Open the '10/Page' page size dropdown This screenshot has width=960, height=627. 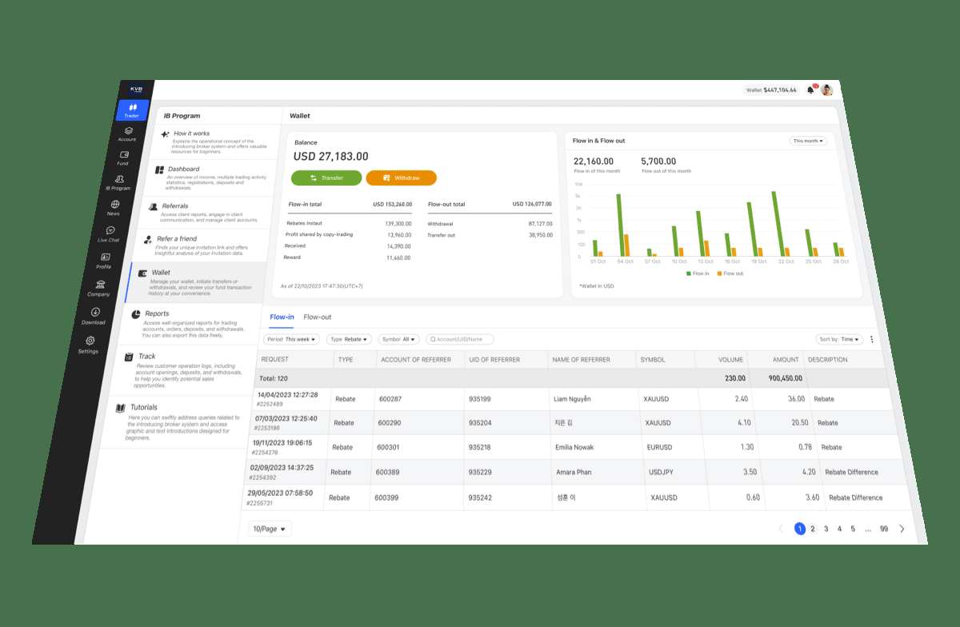pos(270,529)
